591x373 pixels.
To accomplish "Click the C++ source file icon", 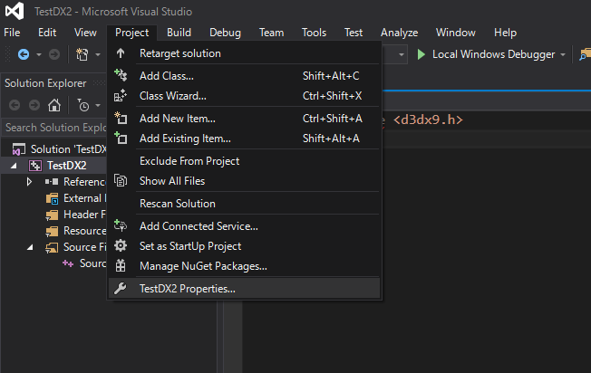I will click(x=68, y=263).
